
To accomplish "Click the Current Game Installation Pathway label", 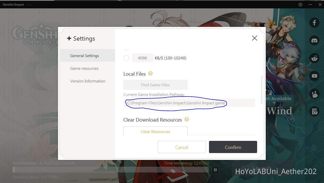I will 154,94.
